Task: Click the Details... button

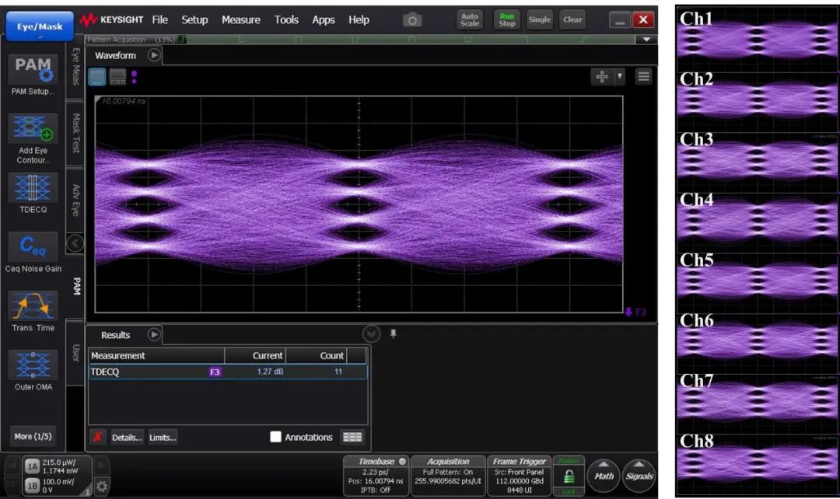Action: point(127,437)
